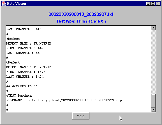The height and width of the screenshot is (125, 162).
Task: Click the scrollbar track above the thumb
Action: [x=154, y=62]
